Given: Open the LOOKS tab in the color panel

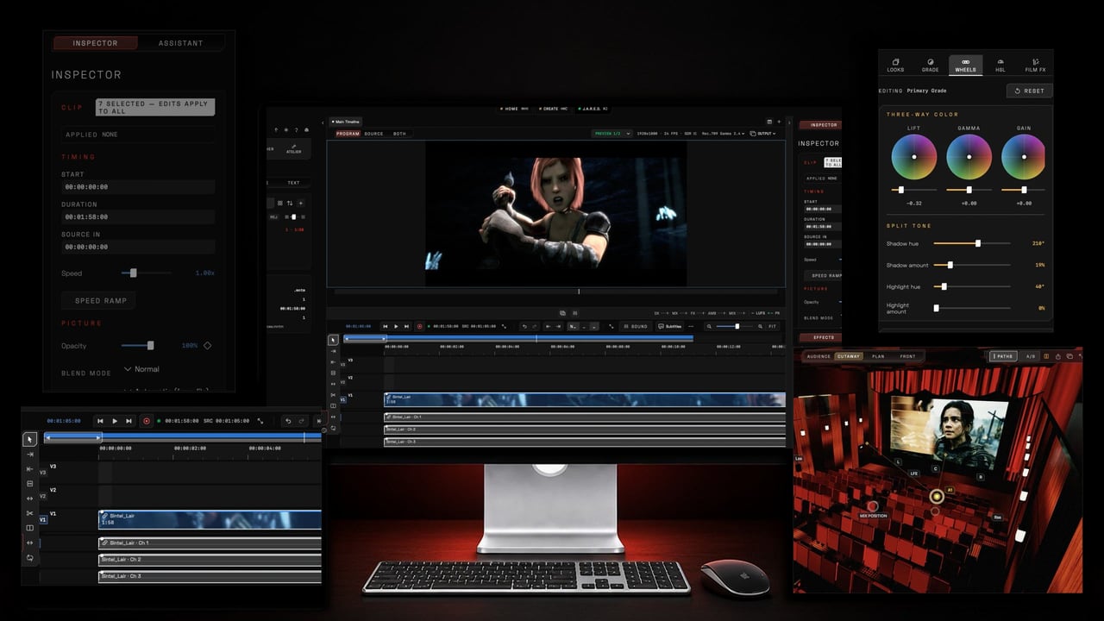Looking at the screenshot, I should pos(895,66).
